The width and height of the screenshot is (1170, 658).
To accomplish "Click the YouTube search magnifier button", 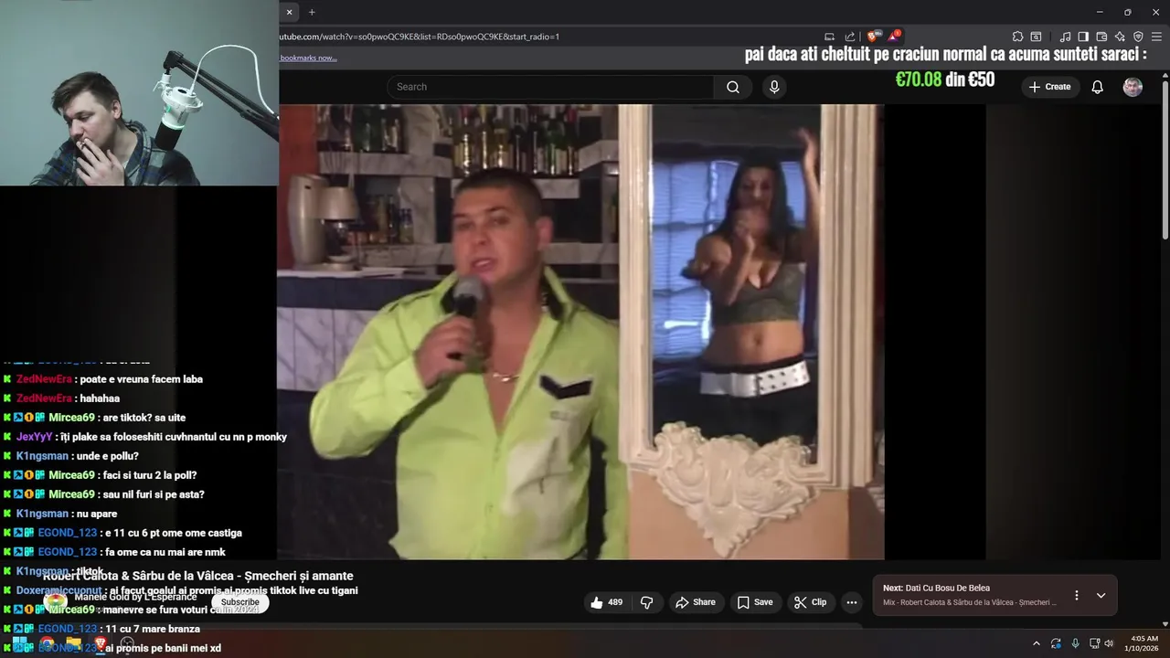I will point(732,87).
